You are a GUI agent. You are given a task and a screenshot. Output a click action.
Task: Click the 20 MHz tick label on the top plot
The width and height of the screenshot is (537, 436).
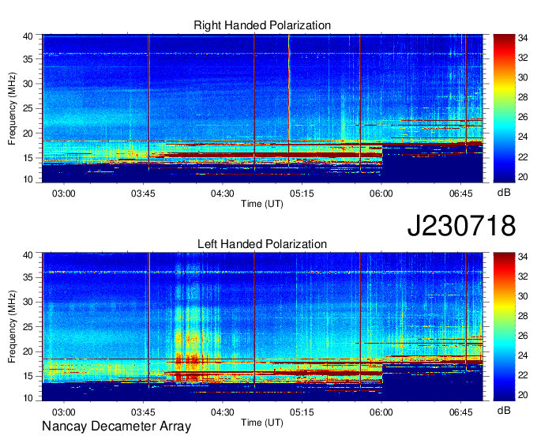(x=28, y=133)
